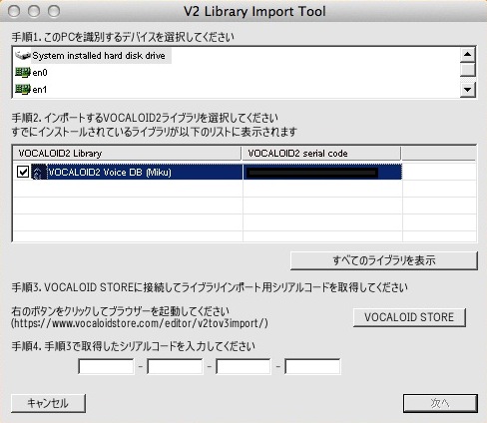Click すべてのライブラリを表示 button
Image resolution: width=487 pixels, height=423 pixels.
click(x=384, y=260)
